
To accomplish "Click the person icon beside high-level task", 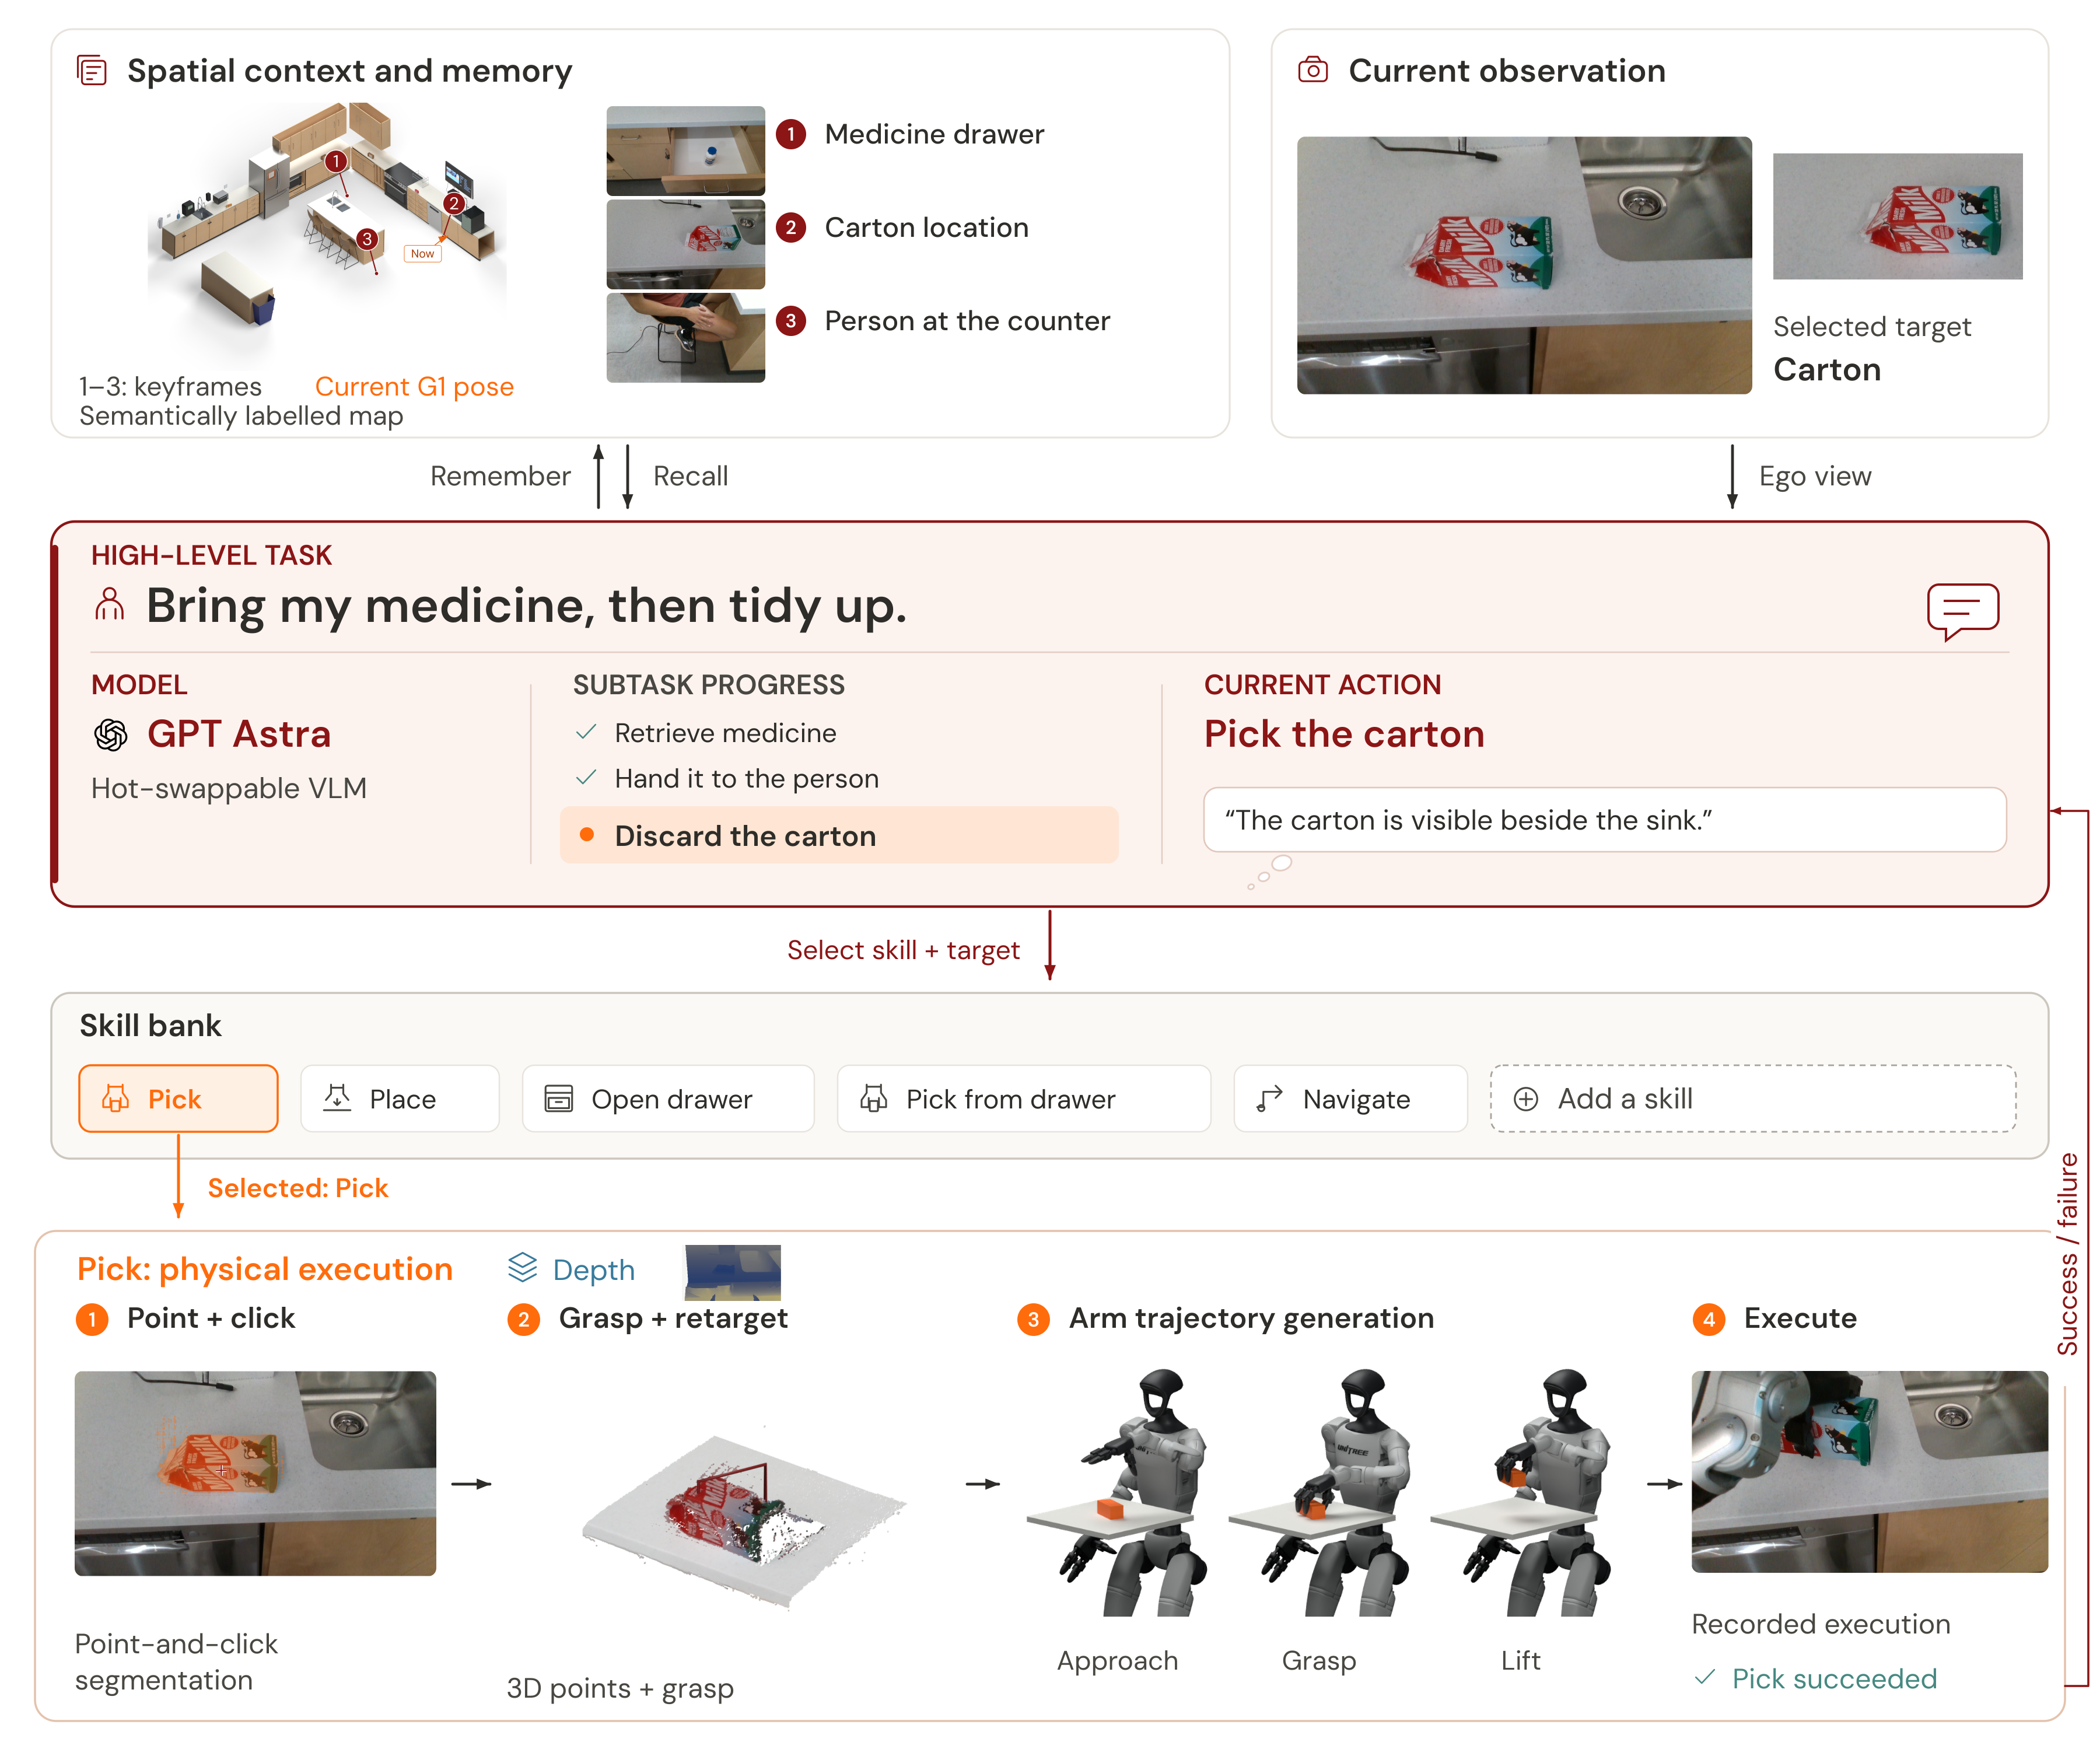I will [109, 605].
